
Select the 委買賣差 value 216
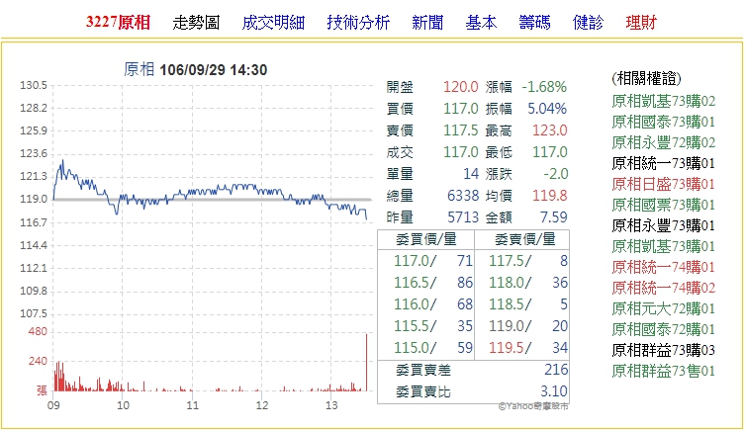click(x=556, y=370)
